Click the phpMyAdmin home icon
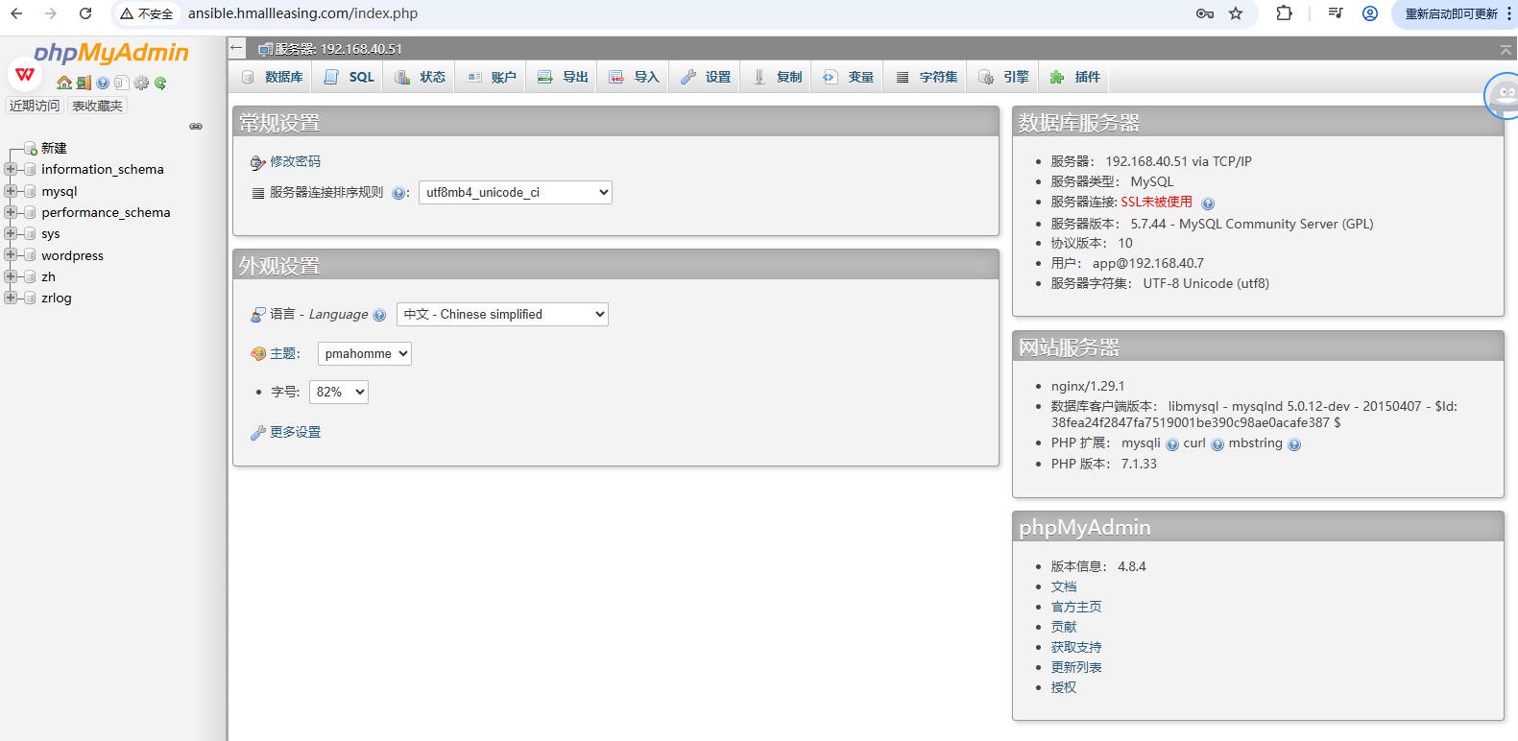1518x741 pixels. pyautogui.click(x=64, y=84)
